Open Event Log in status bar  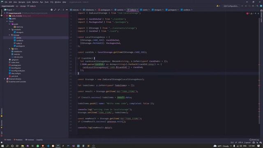(x=254, y=140)
